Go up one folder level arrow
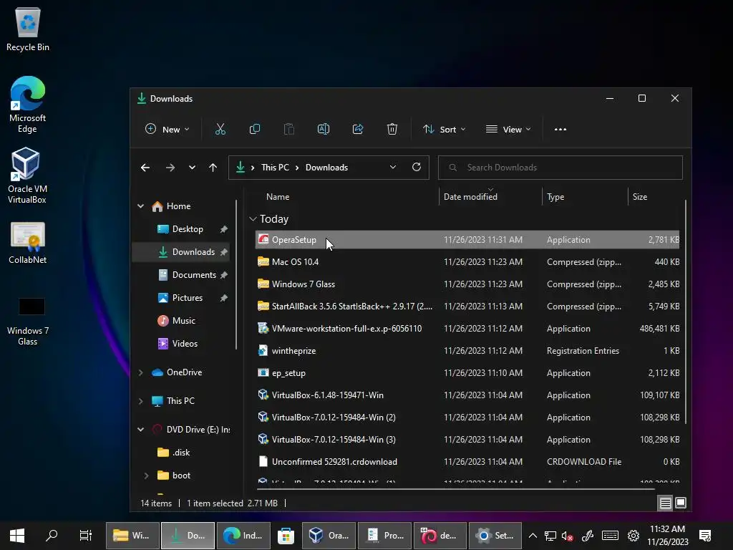 (213, 168)
